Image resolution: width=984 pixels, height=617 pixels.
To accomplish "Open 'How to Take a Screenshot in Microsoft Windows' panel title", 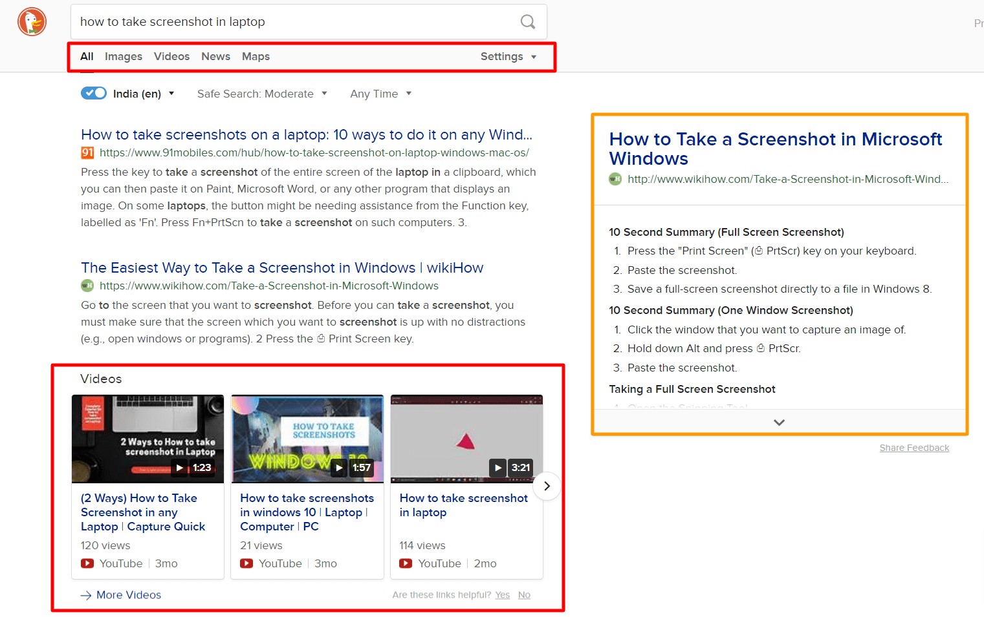I will click(776, 149).
